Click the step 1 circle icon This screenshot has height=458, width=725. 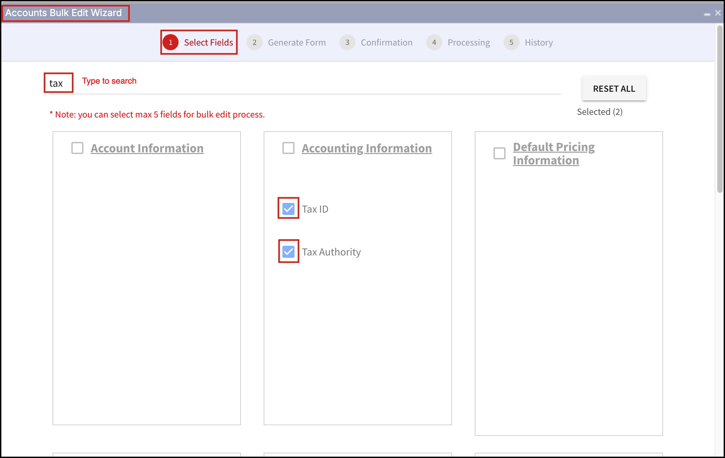coord(171,43)
